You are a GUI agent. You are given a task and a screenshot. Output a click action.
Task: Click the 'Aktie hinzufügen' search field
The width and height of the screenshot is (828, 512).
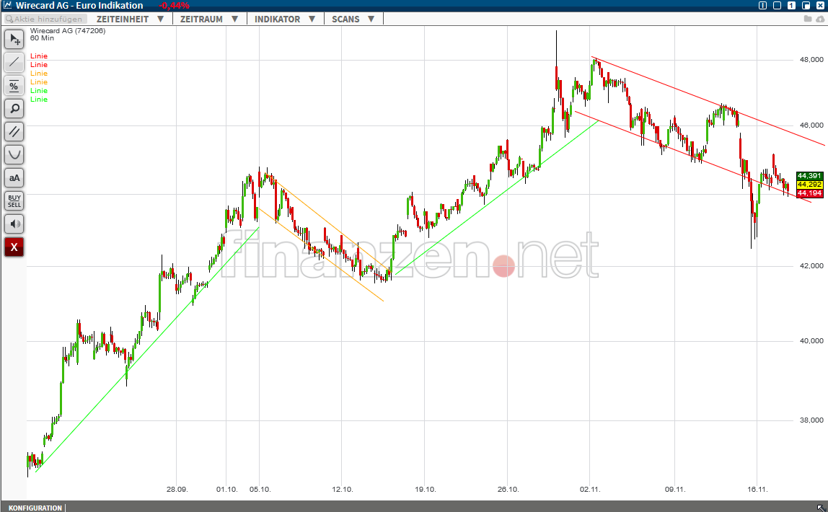point(45,19)
